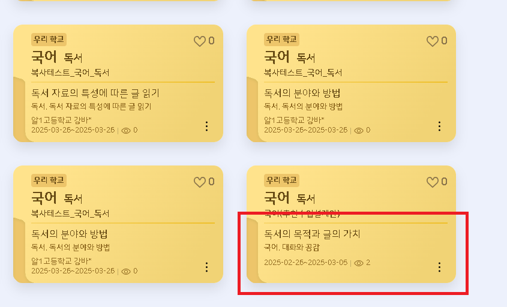Viewport: 507px width, 307px height.
Task: Open the '독서 자료의 특성에 따른 글 읽기' title
Action: tap(95, 93)
